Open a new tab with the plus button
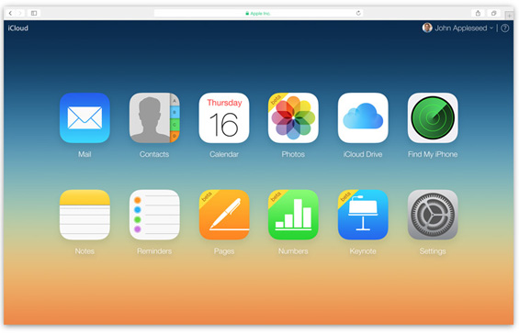The image size is (519, 333). tap(510, 16)
